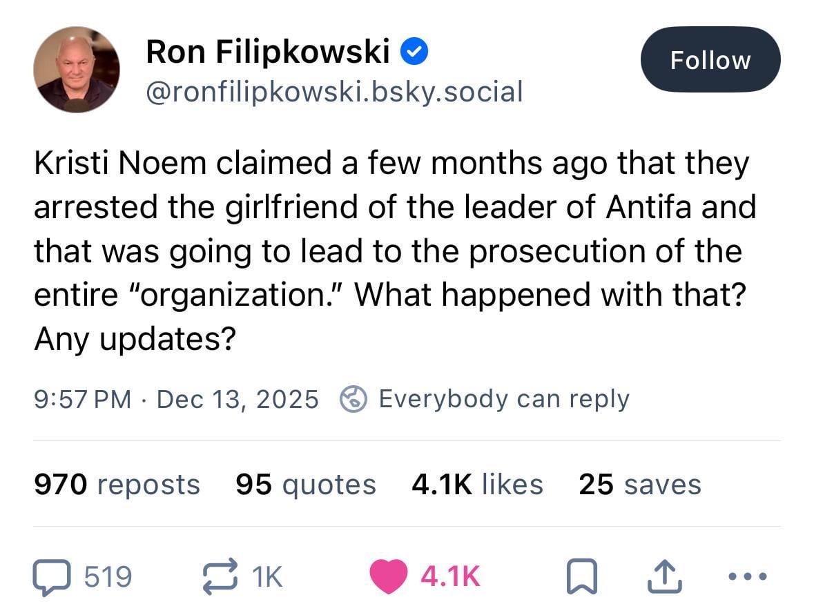Click the post text about Kristi Noem

pos(394,251)
